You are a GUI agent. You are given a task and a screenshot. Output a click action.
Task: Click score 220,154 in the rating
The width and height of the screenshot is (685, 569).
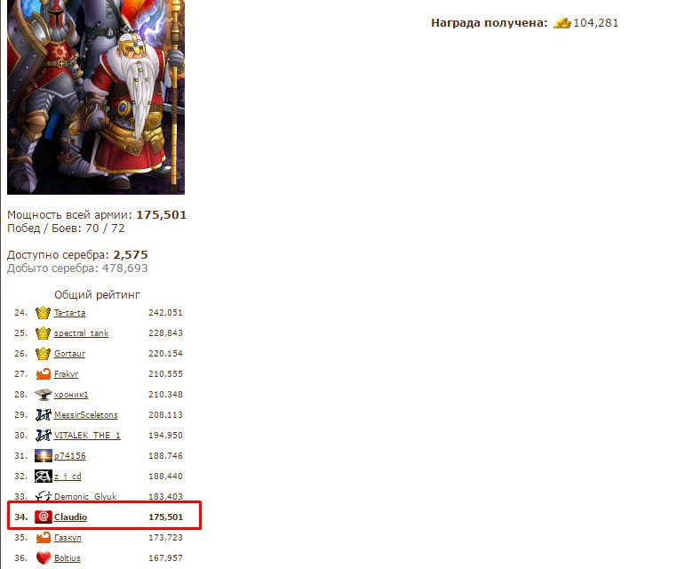click(165, 354)
